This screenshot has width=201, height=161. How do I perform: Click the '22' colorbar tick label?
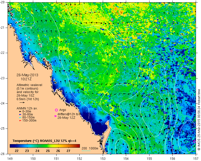(17, 151)
